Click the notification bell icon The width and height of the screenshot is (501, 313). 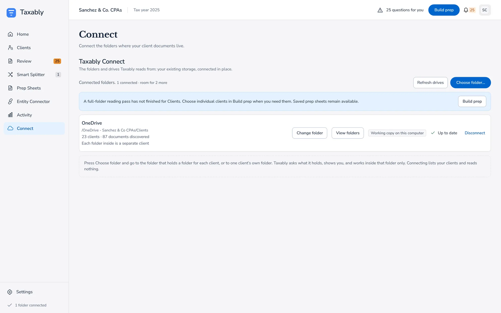coord(466,10)
